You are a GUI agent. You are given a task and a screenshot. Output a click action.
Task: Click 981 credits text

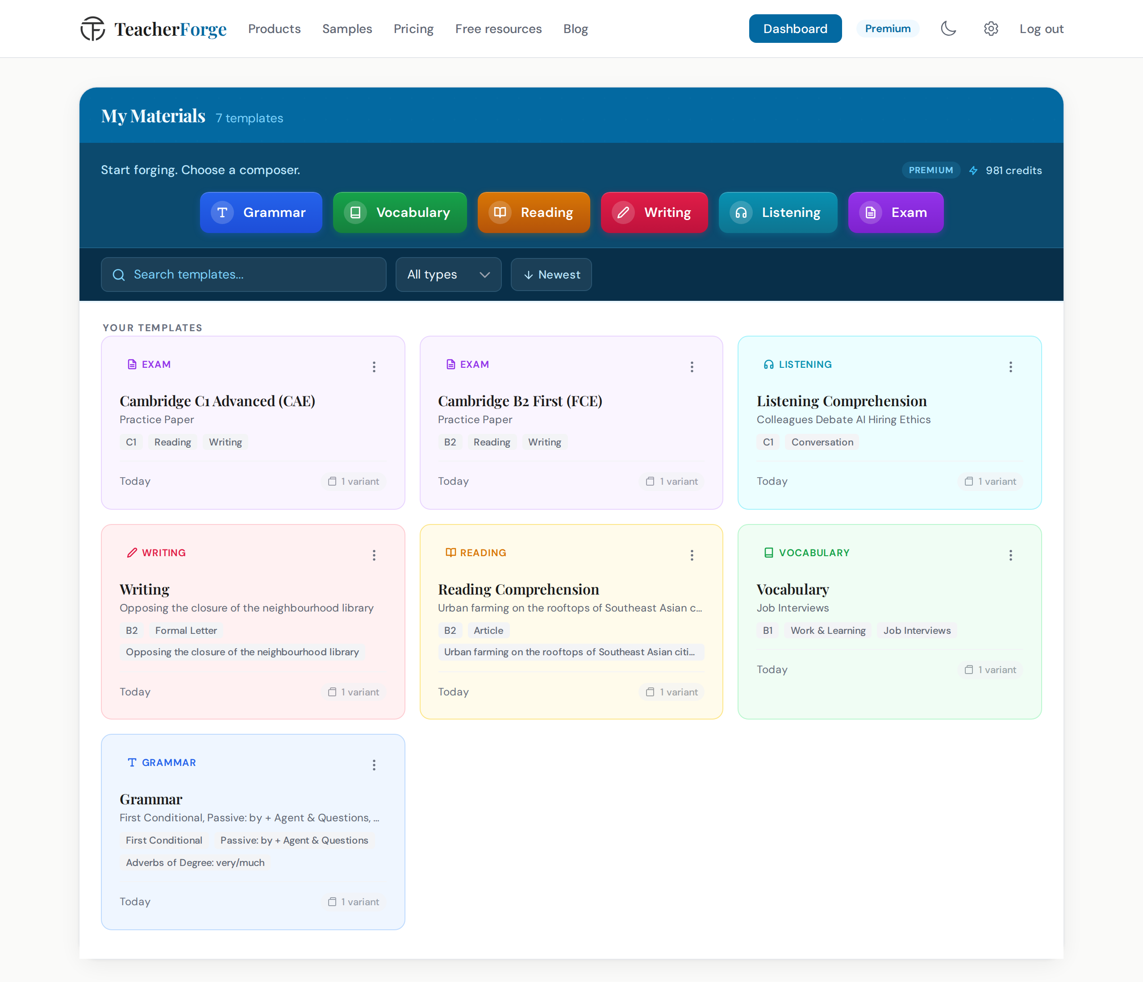(1014, 171)
